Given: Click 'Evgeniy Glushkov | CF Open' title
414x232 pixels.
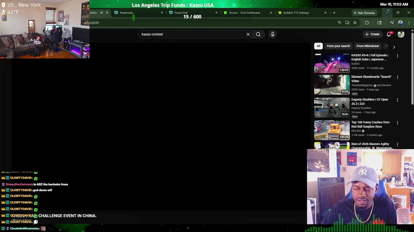Looking at the screenshot, I should click(x=370, y=101).
